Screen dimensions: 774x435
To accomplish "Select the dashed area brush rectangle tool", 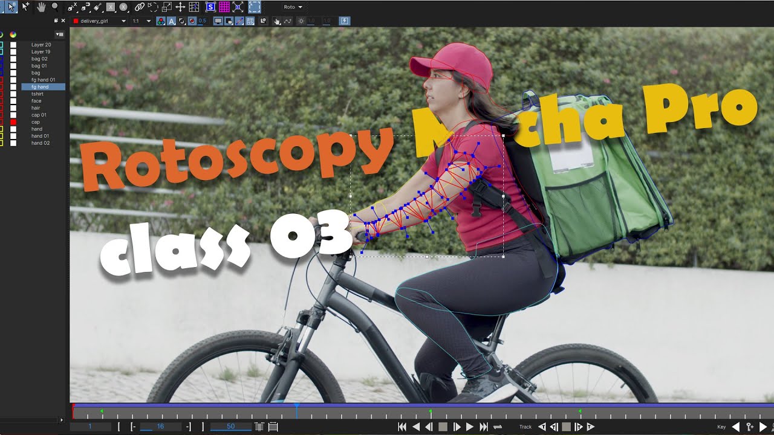I will 255,7.
